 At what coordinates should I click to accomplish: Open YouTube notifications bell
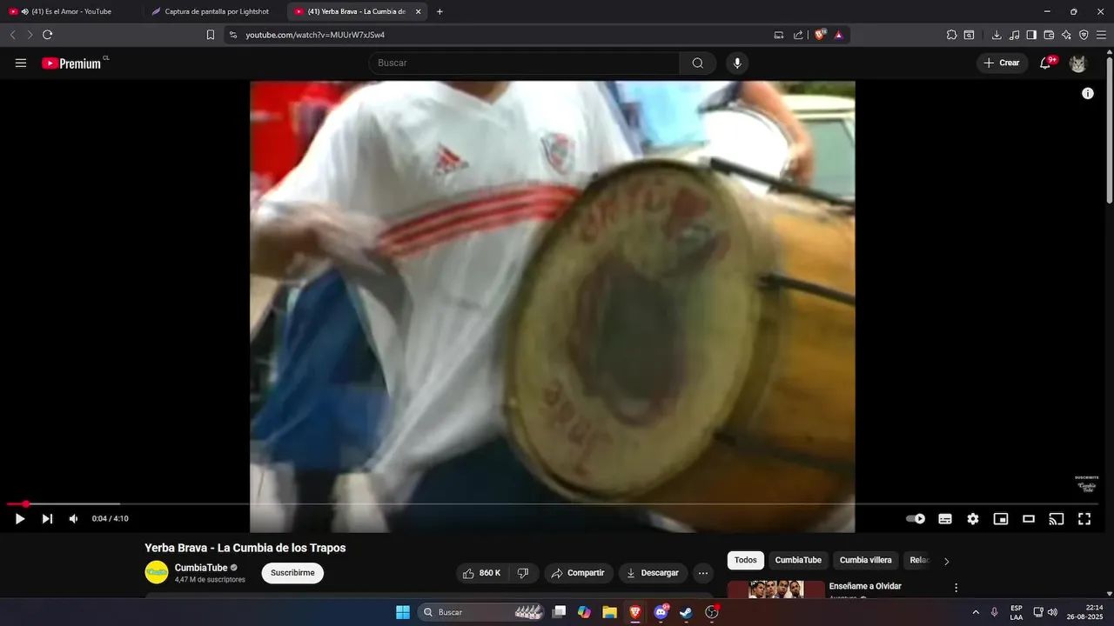point(1045,63)
